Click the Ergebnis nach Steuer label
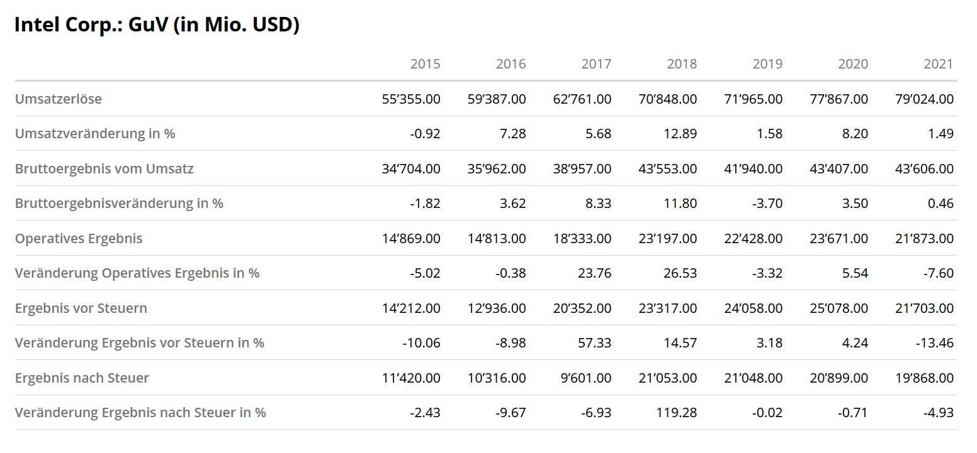This screenshot has width=977, height=453. 82,378
